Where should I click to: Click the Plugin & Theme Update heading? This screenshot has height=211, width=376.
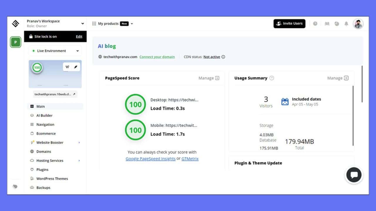[x=258, y=163]
